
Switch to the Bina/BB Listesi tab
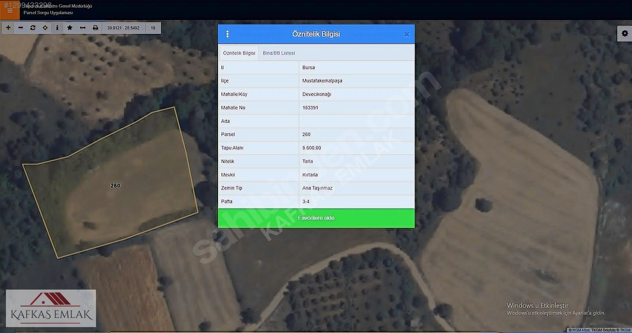click(279, 53)
